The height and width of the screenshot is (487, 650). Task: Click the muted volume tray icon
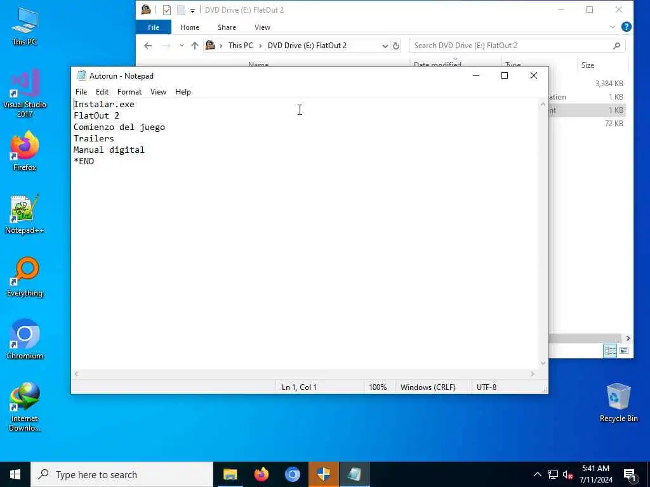click(x=567, y=474)
